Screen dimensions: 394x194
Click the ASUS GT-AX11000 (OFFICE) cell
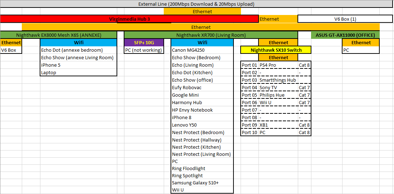point(345,35)
